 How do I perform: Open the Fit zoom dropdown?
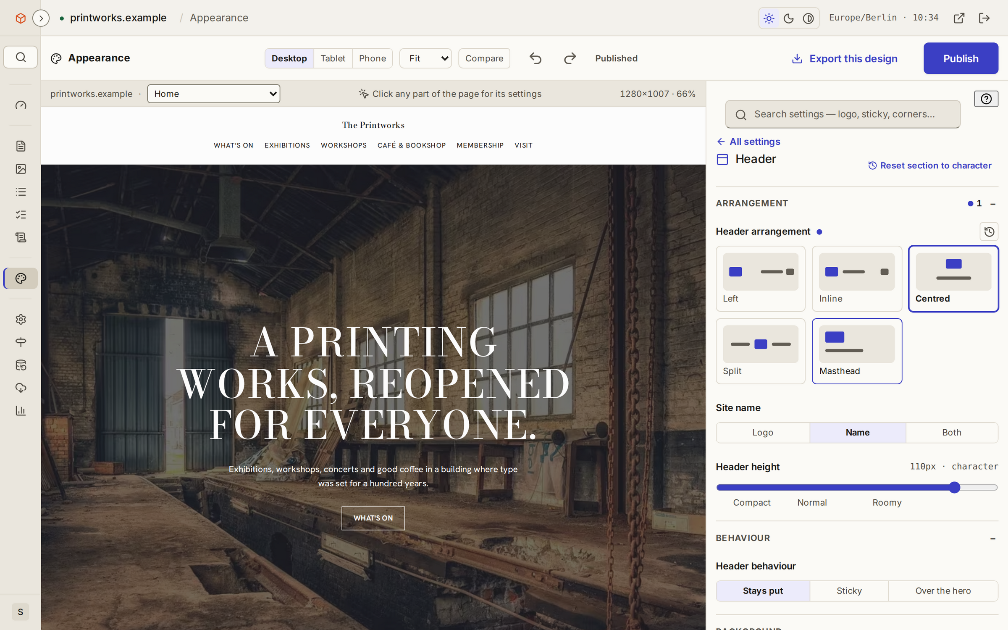point(425,58)
